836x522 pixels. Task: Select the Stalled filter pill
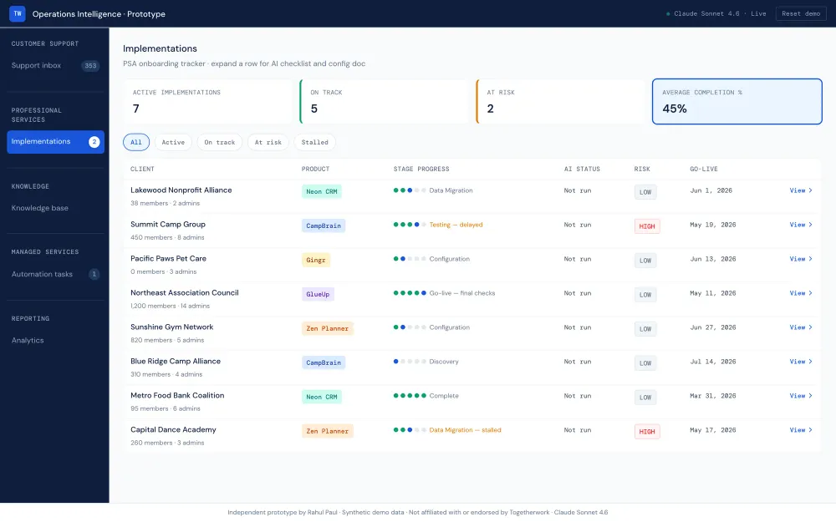(x=314, y=142)
